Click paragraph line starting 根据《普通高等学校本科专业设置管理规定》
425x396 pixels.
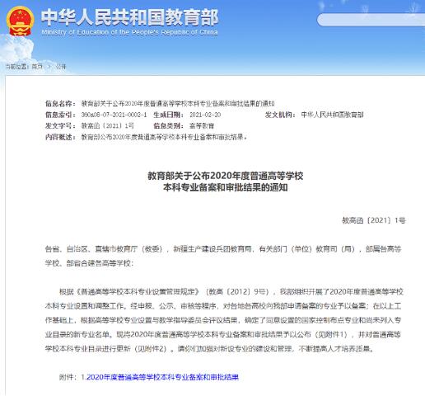[x=231, y=291]
